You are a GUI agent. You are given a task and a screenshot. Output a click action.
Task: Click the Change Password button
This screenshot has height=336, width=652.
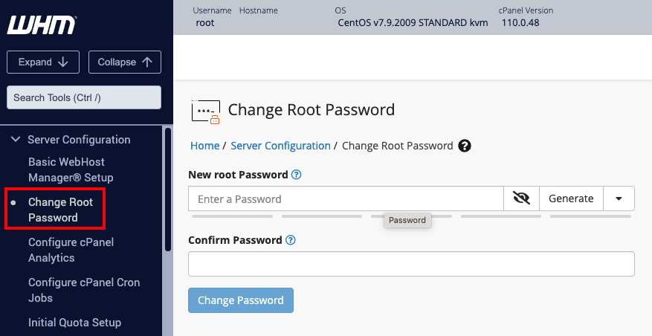coord(241,300)
